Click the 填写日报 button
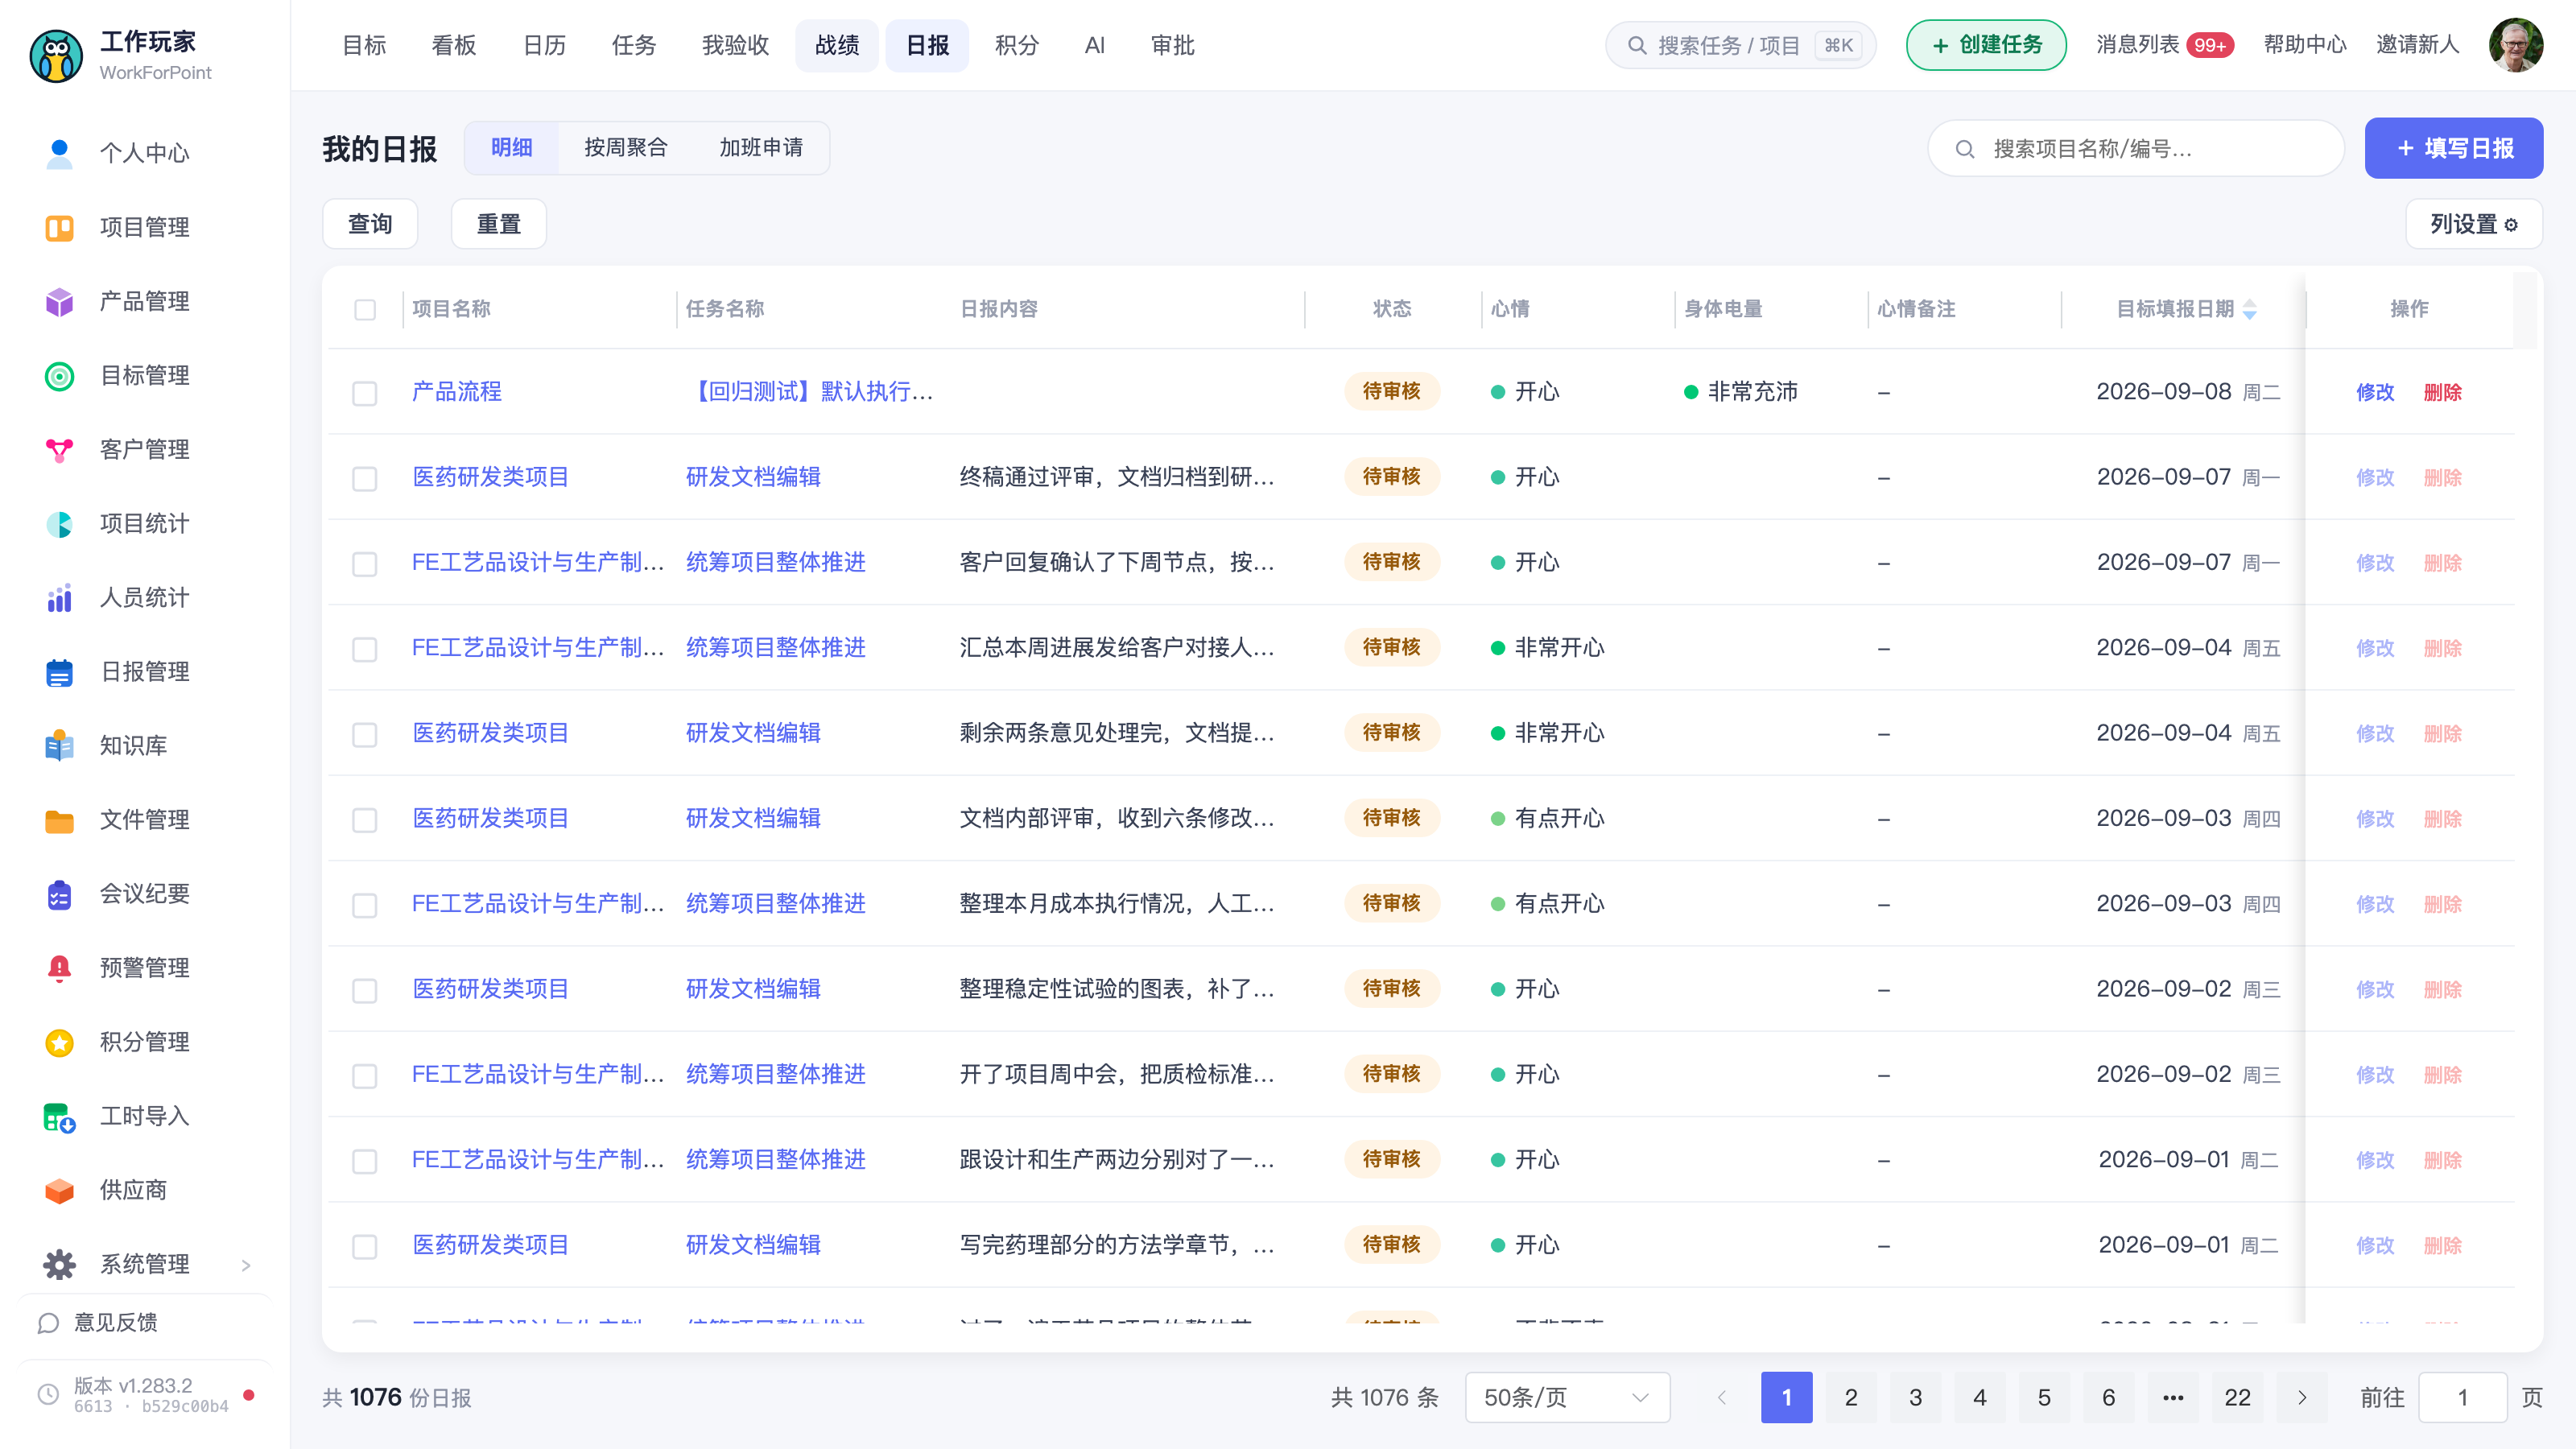This screenshot has width=2576, height=1449. tap(2453, 148)
